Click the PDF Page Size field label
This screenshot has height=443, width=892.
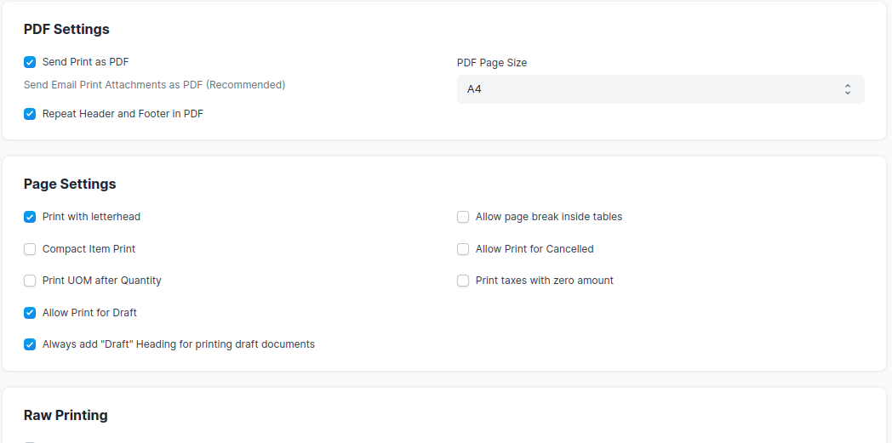[492, 63]
